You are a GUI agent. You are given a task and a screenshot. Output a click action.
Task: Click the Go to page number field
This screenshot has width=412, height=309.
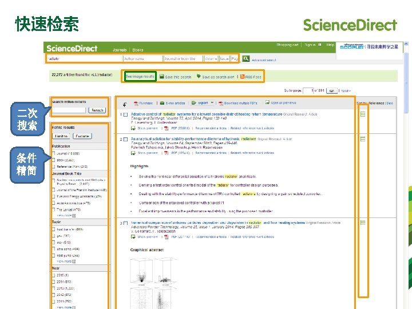tap(308, 90)
